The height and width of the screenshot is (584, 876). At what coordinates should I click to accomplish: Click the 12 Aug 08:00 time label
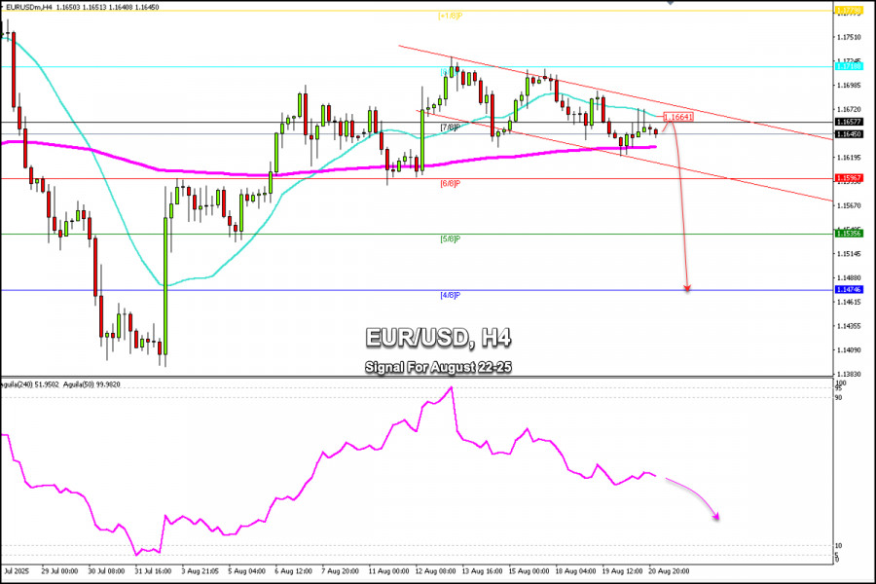435,571
